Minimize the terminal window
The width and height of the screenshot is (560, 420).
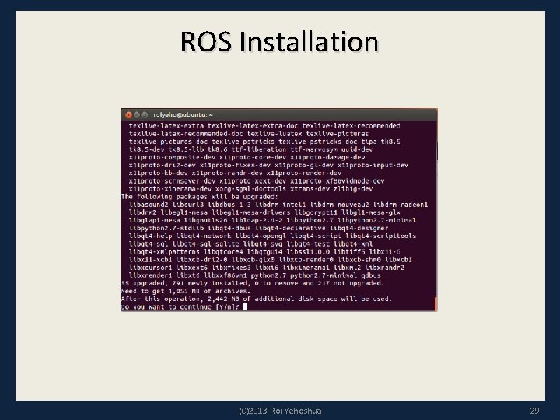tap(137, 115)
